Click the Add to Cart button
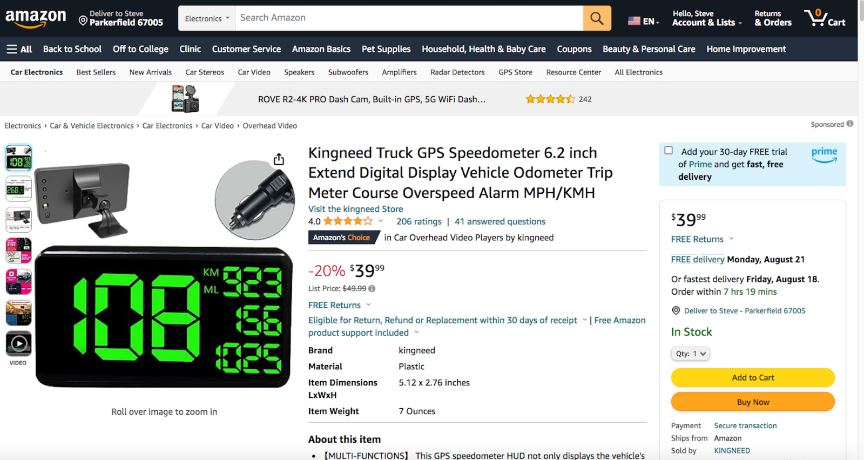The image size is (864, 460). tap(753, 378)
